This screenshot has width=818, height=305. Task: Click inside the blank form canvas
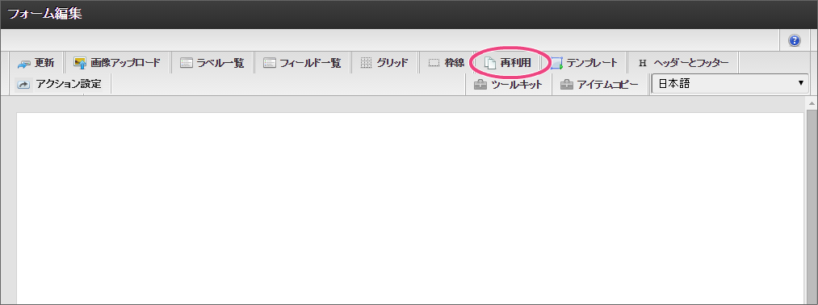(410, 208)
